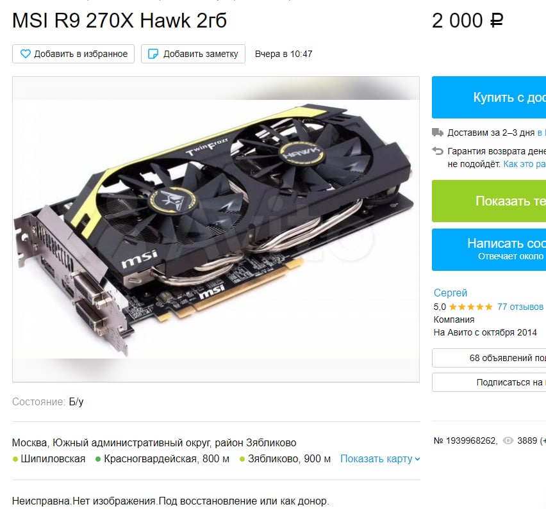Open the Показать карту link

pos(376,459)
